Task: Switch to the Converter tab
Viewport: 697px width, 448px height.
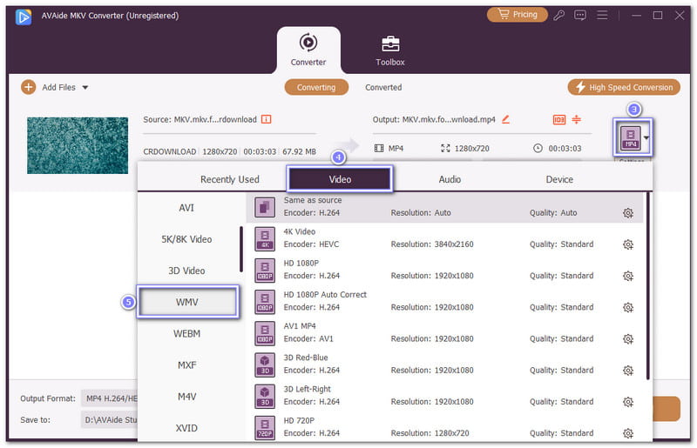Action: coord(308,50)
